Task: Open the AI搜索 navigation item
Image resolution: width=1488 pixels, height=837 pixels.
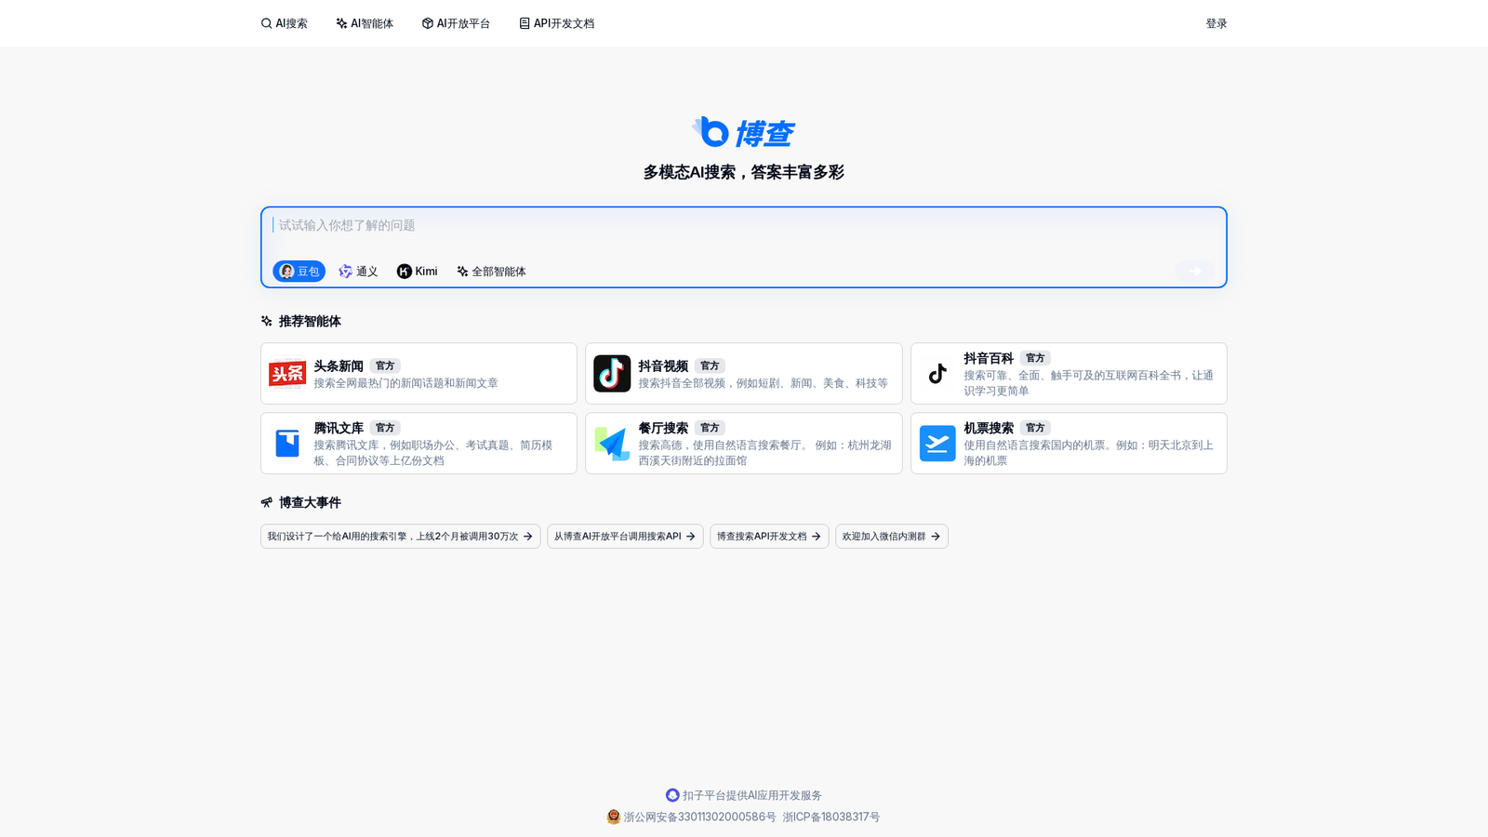Action: (x=284, y=23)
